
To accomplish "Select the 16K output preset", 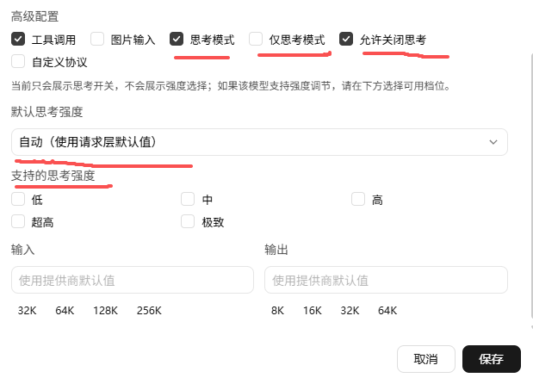I will pos(313,311).
